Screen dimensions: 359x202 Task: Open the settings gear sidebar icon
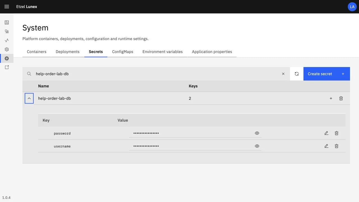click(x=7, y=49)
